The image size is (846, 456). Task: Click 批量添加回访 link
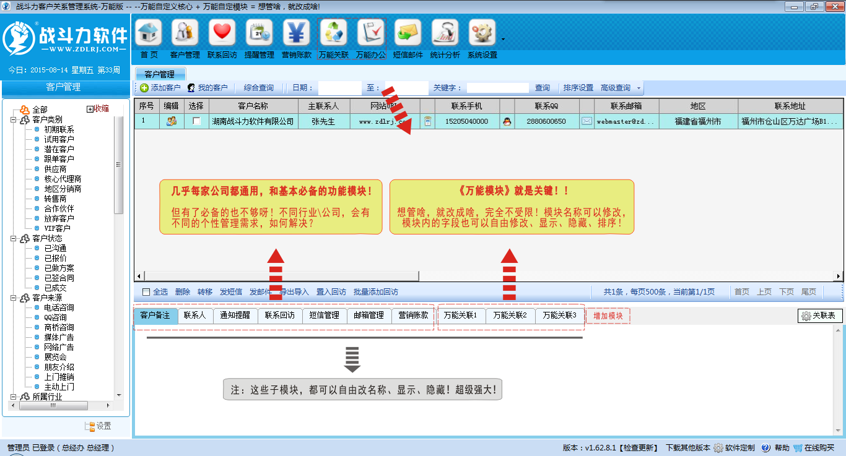coord(376,292)
